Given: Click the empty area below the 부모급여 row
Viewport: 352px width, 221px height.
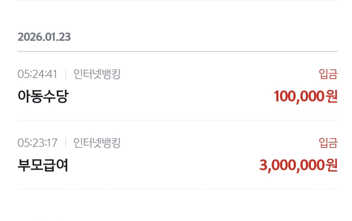Looking at the screenshot, I should pos(178,206).
